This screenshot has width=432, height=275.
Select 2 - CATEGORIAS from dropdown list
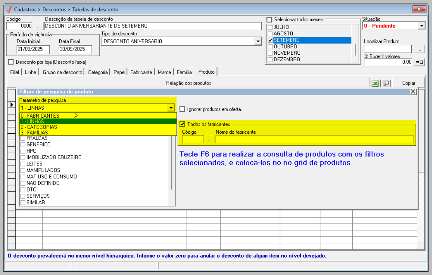click(x=39, y=127)
